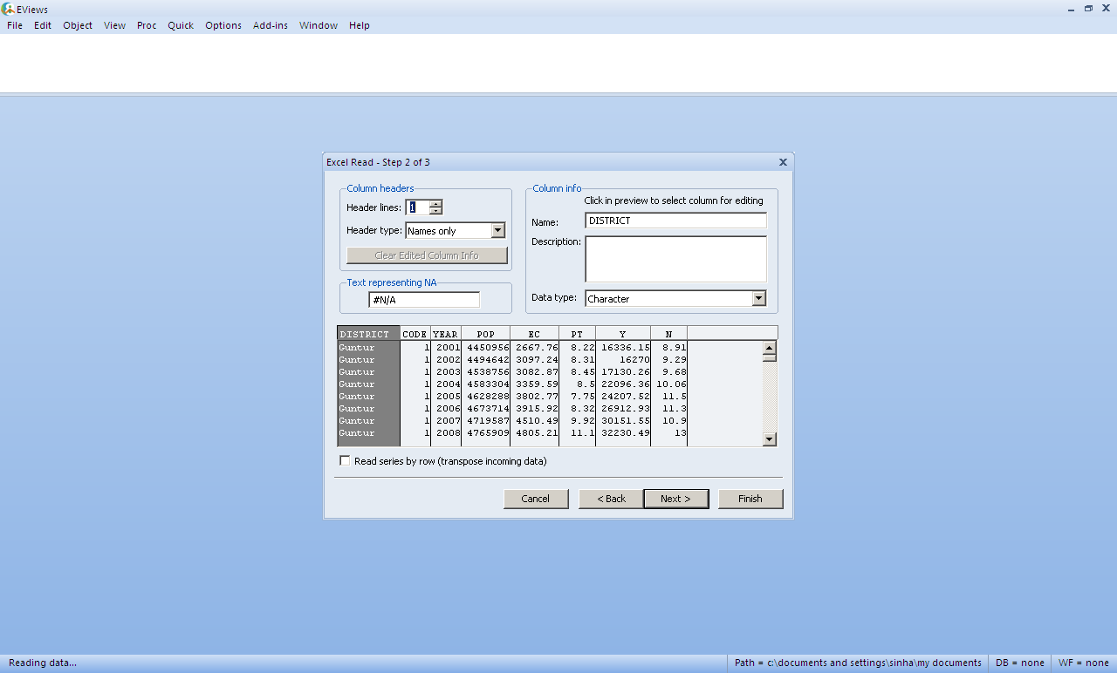Viewport: 1117px width, 673px height.
Task: Click the EC value 3802.77
Action: pyautogui.click(x=537, y=397)
